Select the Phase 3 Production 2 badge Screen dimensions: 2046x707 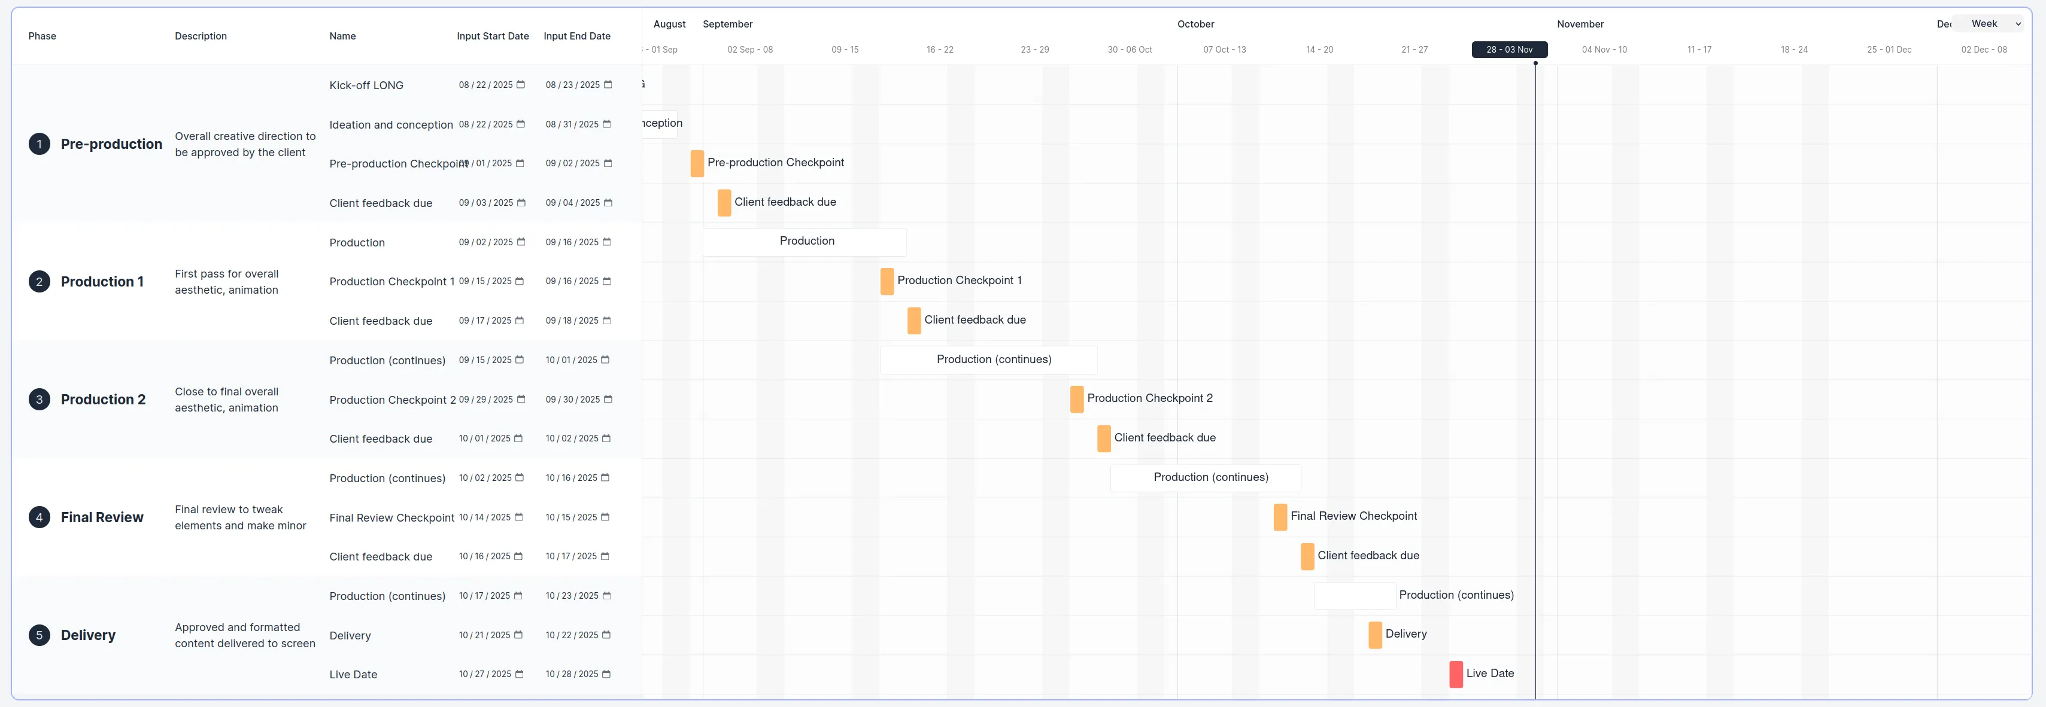pyautogui.click(x=39, y=399)
